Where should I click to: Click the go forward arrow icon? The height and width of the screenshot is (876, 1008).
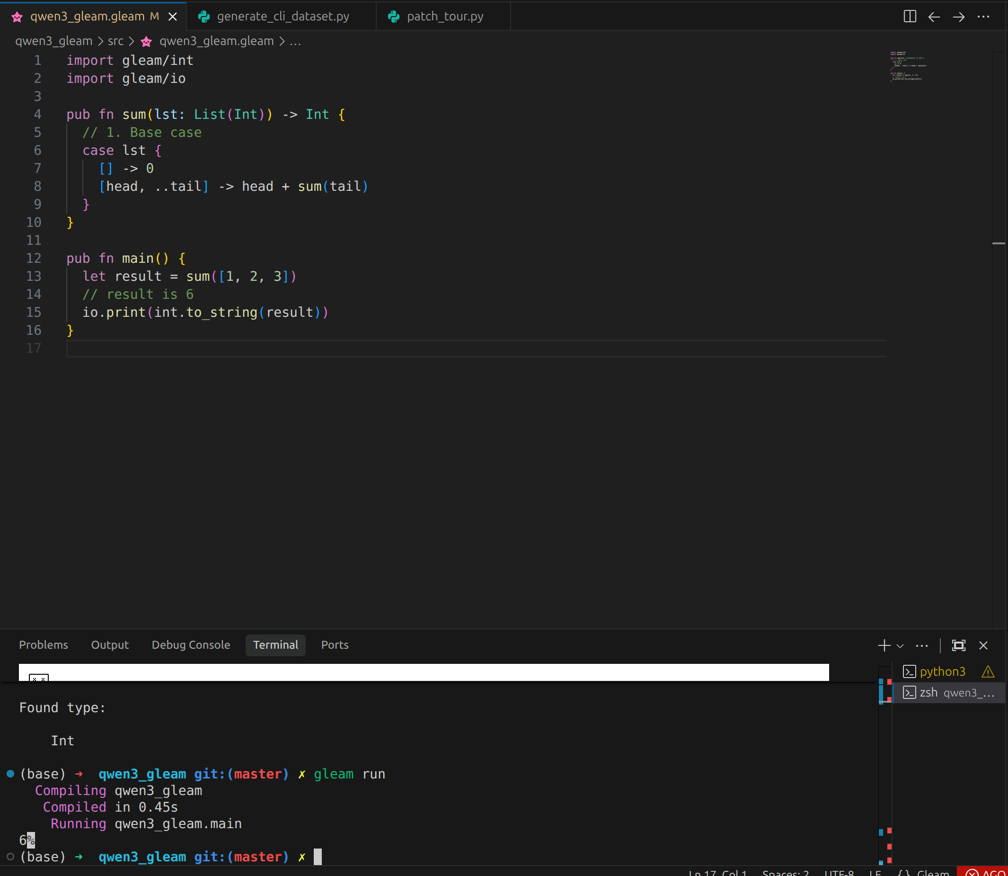[x=958, y=17]
